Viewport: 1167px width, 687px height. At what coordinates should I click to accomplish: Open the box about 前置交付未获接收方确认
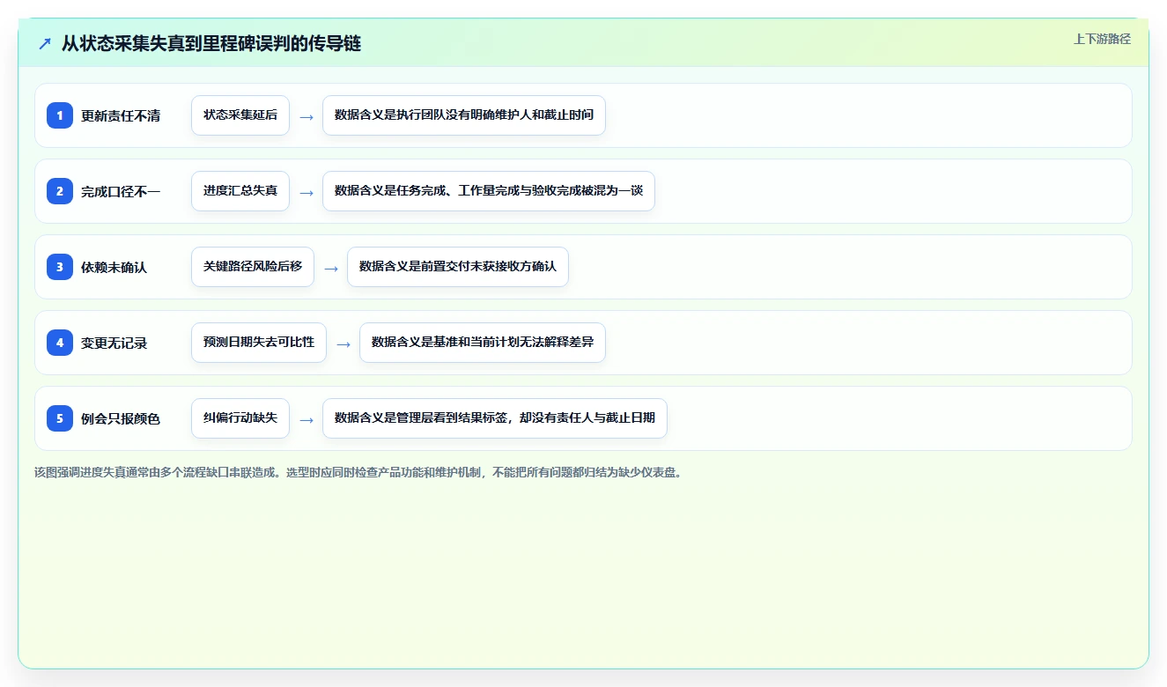(458, 267)
